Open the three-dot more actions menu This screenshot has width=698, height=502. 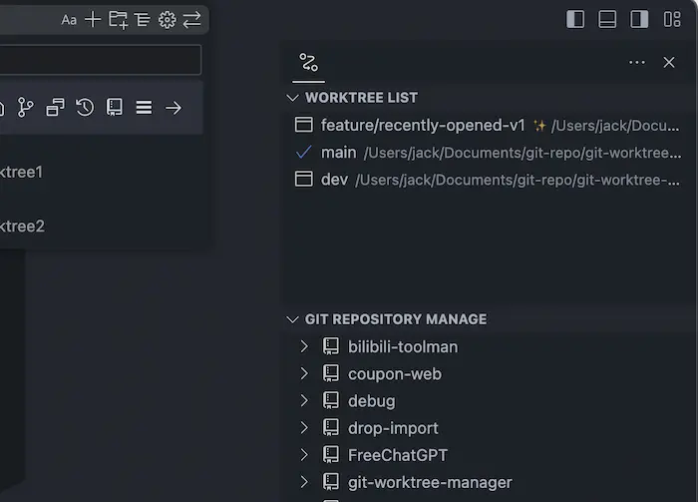click(636, 63)
